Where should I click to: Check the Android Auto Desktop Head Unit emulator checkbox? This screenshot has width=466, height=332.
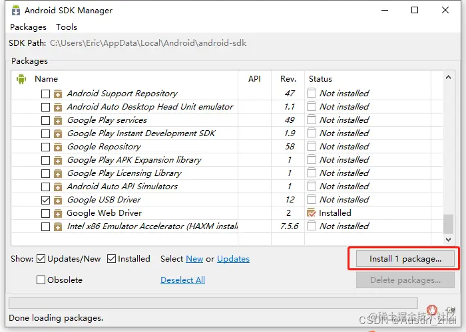[x=45, y=108]
